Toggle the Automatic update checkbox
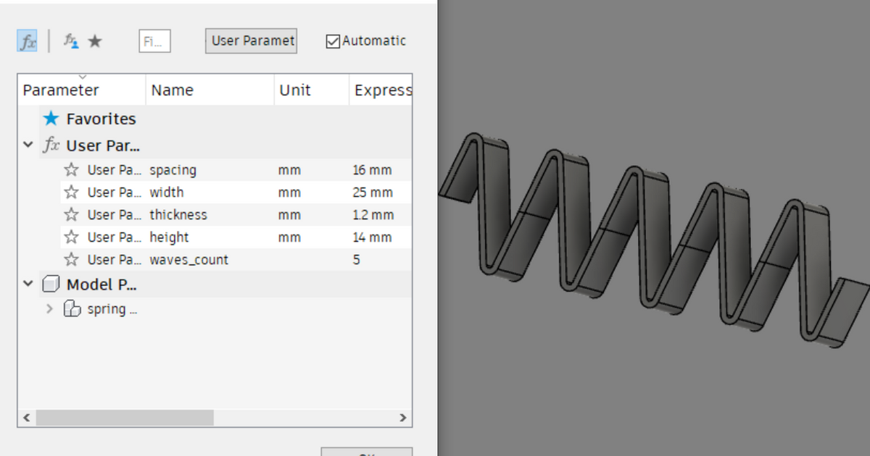 click(x=333, y=41)
